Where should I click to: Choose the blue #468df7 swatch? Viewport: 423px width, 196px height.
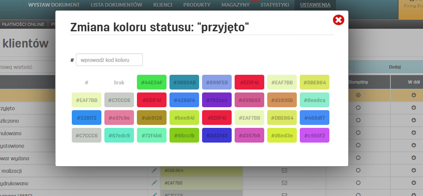[x=315, y=118]
